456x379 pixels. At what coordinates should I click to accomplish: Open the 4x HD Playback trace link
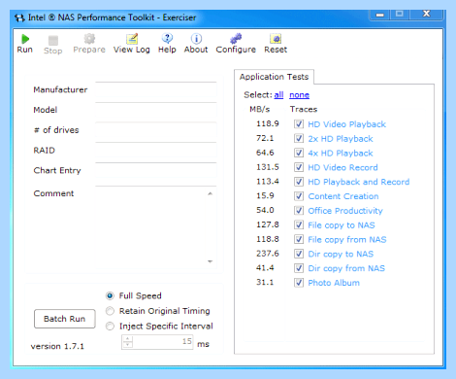coord(341,153)
